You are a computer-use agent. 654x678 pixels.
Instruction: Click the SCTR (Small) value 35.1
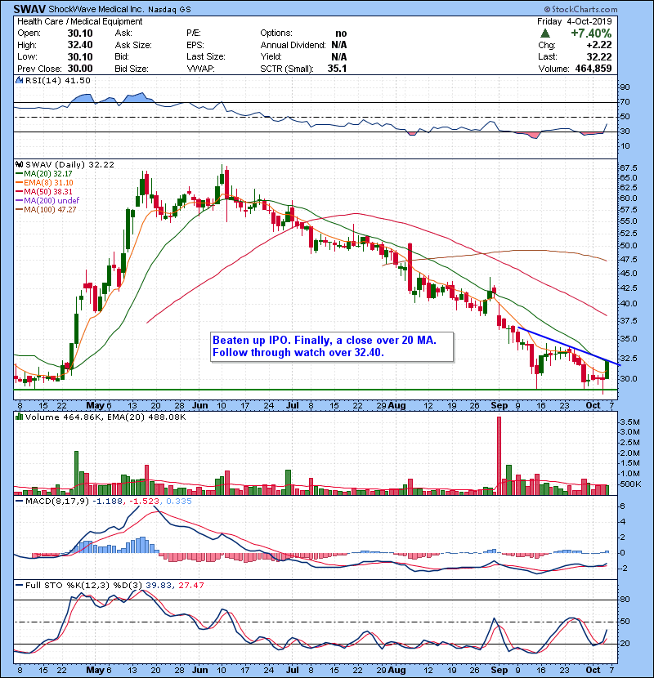click(x=337, y=69)
